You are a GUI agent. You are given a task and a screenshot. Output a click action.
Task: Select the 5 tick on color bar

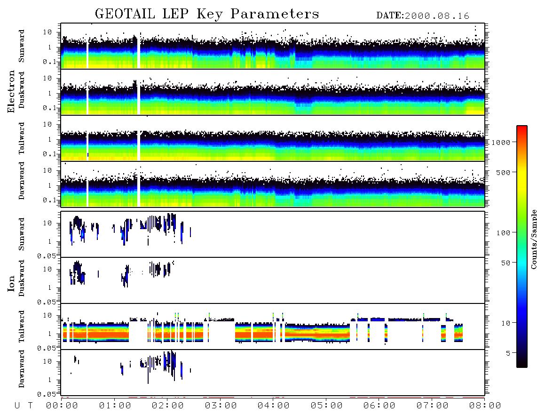[x=508, y=353]
